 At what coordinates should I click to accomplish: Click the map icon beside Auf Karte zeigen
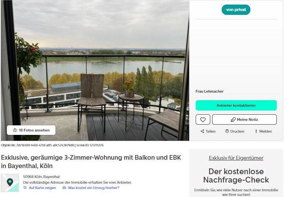(x=25, y=187)
